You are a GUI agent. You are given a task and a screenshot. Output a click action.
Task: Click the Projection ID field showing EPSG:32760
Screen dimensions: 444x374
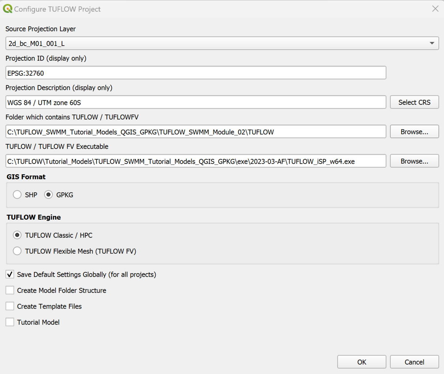[x=196, y=73]
